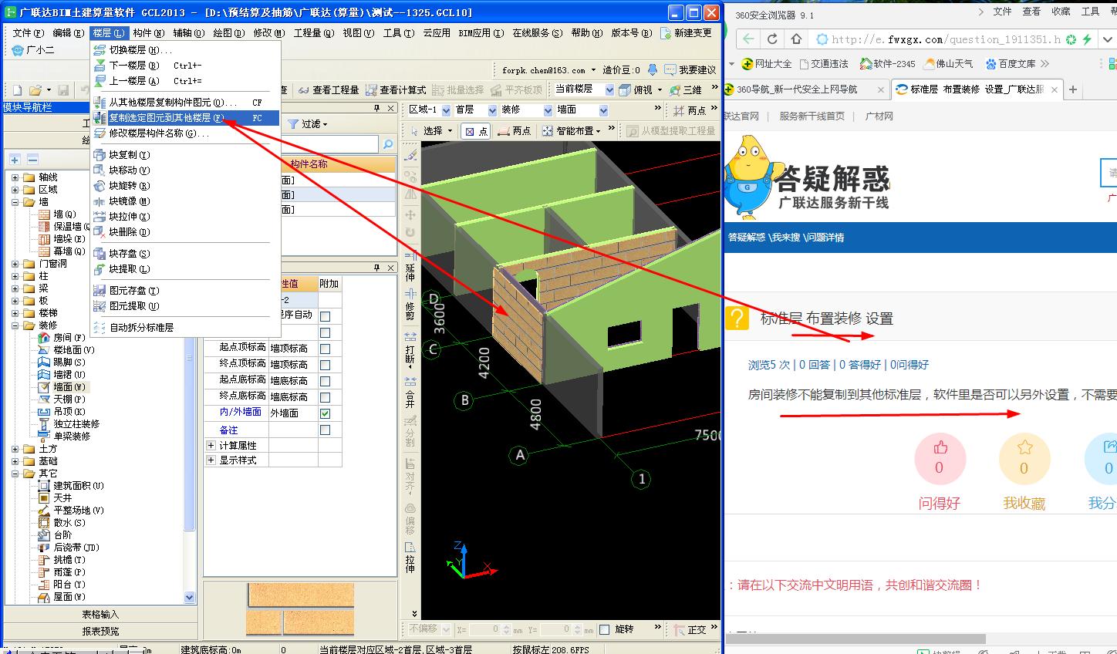The image size is (1117, 654).
Task: Click the search magnifier in component list
Action: pyautogui.click(x=388, y=144)
